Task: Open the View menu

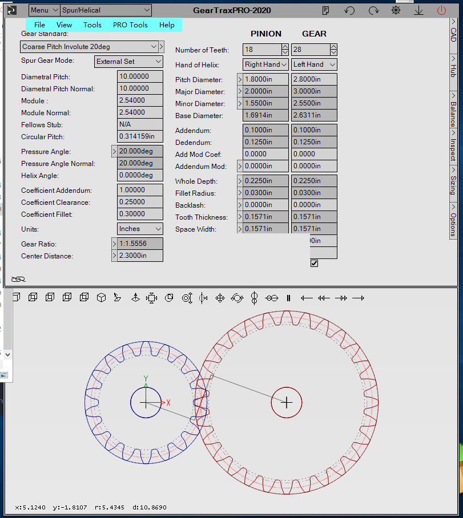Action: (x=64, y=25)
